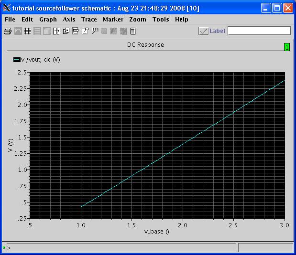Open the Zoom menu
Viewport: 296px width, 255px height.
138,20
